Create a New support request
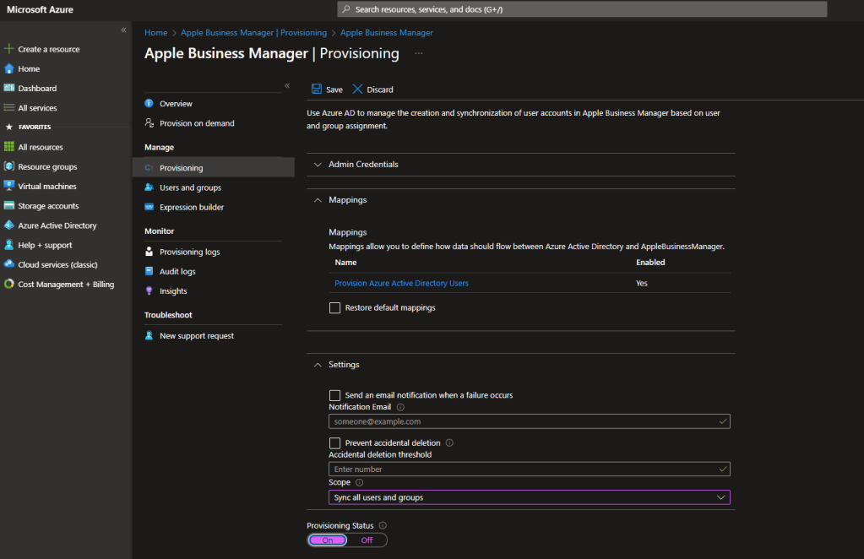This screenshot has width=864, height=559. (196, 335)
